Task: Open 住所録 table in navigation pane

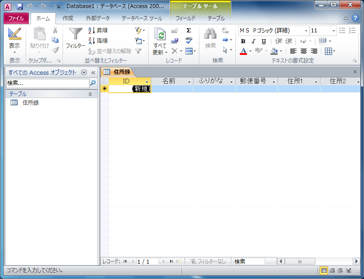Action: tap(31, 103)
